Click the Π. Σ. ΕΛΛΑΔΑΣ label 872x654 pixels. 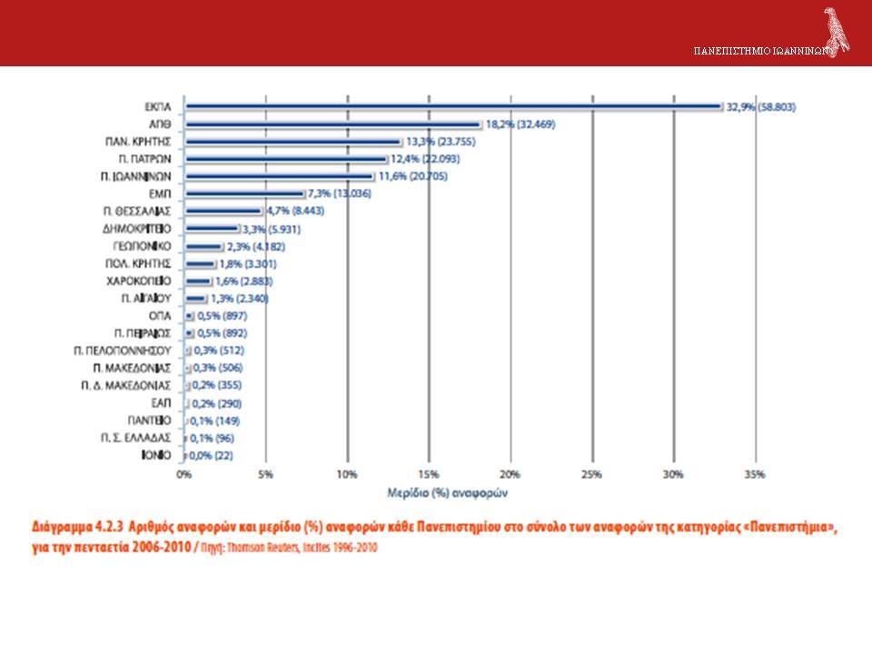[x=135, y=438]
